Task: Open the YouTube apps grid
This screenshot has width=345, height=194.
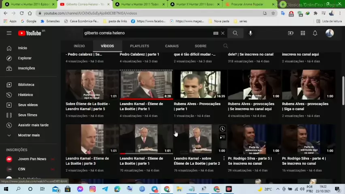Action: [302, 33]
